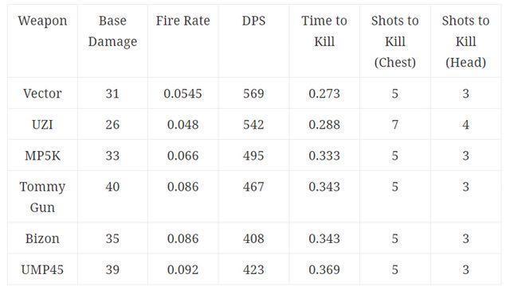Viewport: 510px width, 286px height.
Task: Select the MP5K row label
Action: tap(42, 156)
